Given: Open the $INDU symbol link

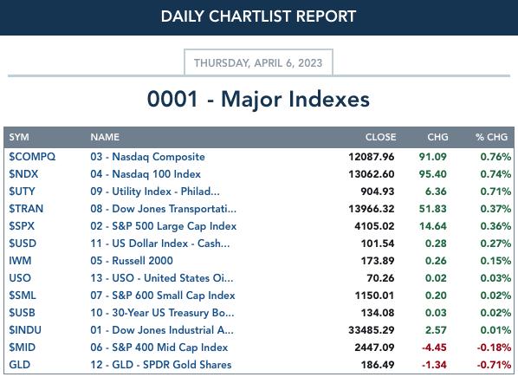Looking at the screenshot, I should pyautogui.click(x=25, y=330).
